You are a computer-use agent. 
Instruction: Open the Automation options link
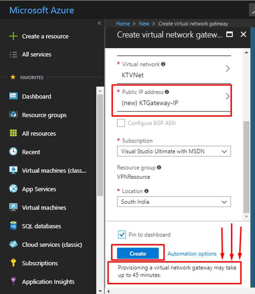[x=192, y=254]
